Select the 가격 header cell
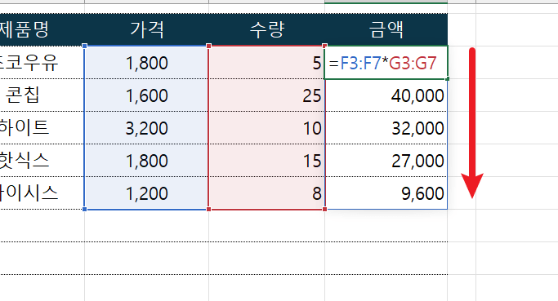 tap(146, 29)
